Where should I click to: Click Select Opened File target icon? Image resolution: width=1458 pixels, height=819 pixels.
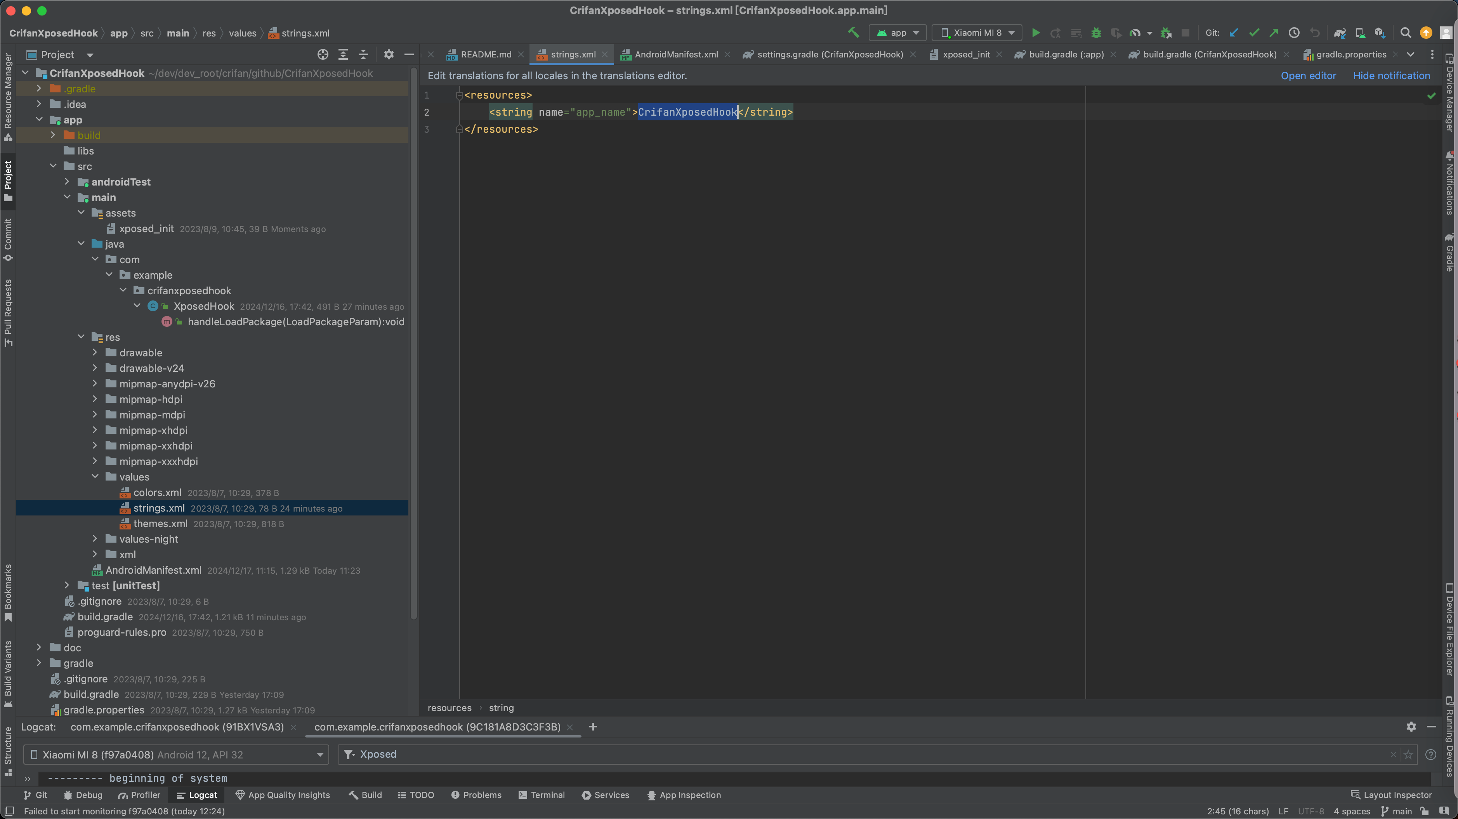323,54
